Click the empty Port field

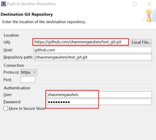coord(28,80)
